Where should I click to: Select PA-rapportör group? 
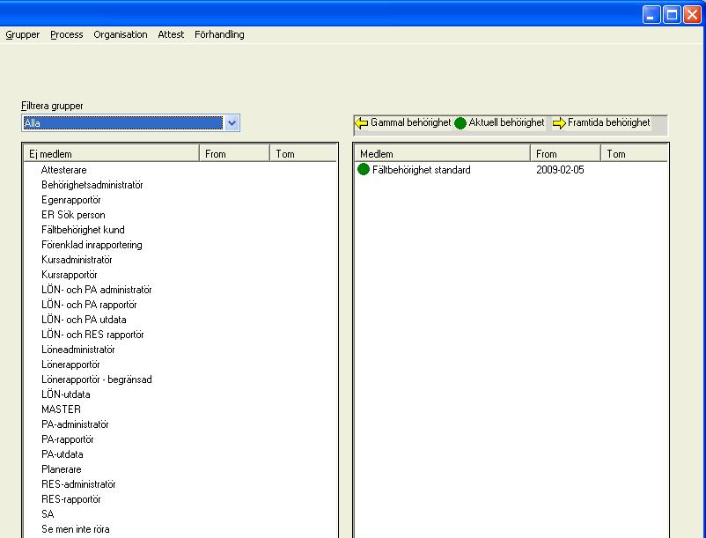pyautogui.click(x=68, y=439)
